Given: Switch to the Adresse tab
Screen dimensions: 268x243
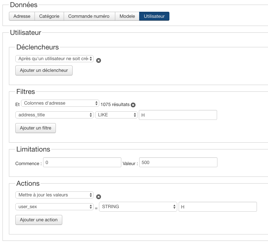Looking at the screenshot, I should 22,16.
